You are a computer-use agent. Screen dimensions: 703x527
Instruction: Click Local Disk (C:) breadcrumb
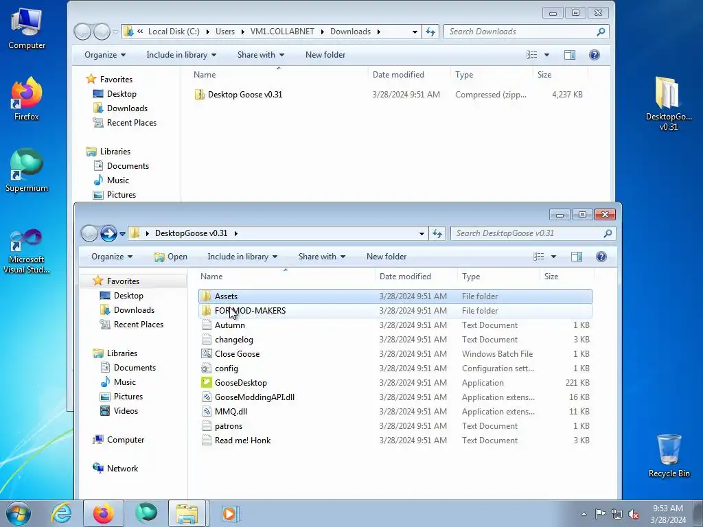point(174,32)
